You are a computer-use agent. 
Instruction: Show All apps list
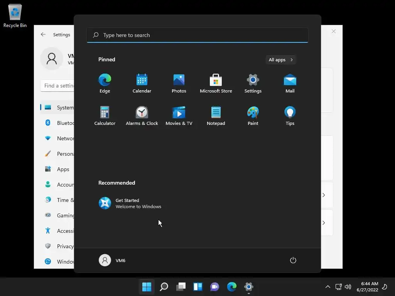pos(281,60)
